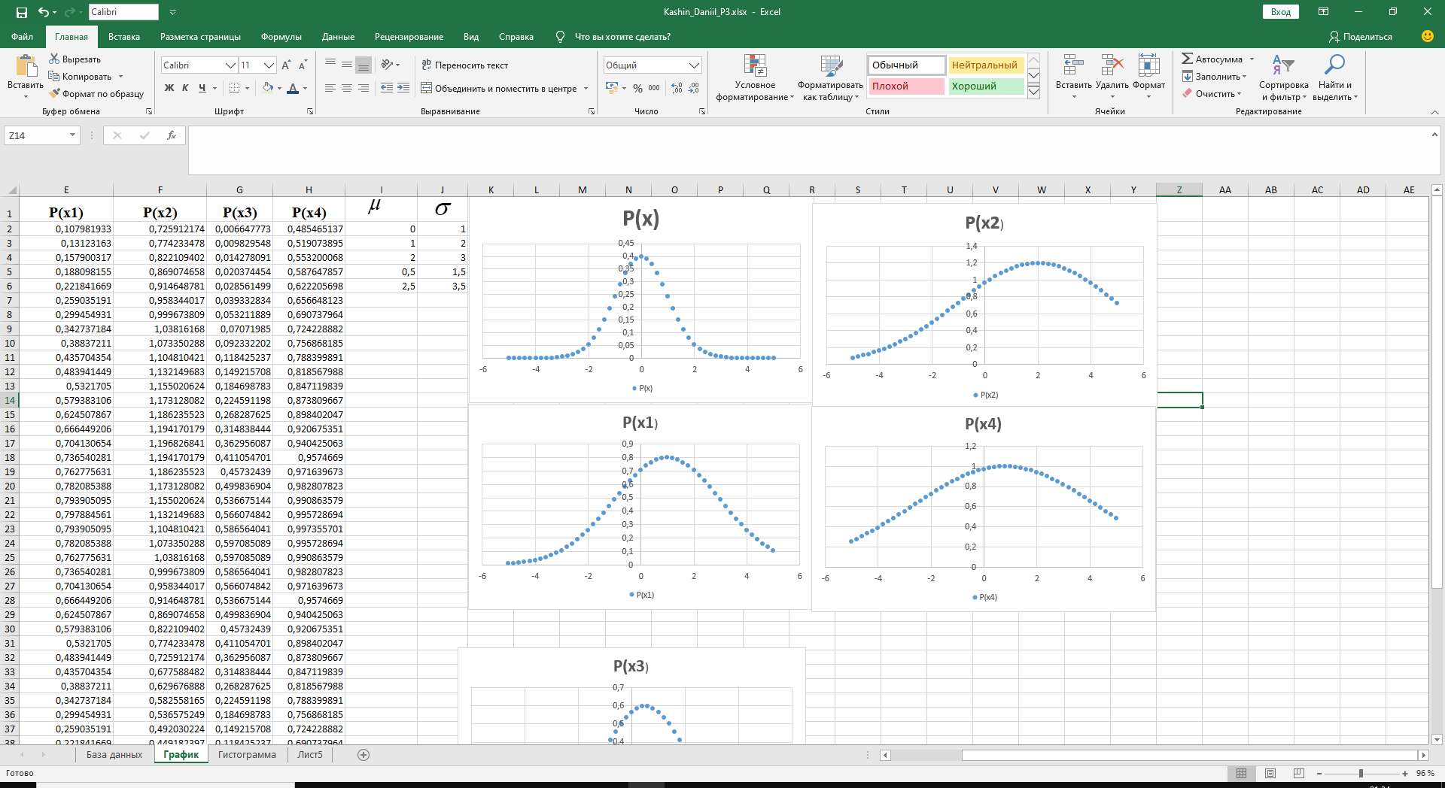
Task: Align text to the bottom of cell
Action: [x=364, y=65]
